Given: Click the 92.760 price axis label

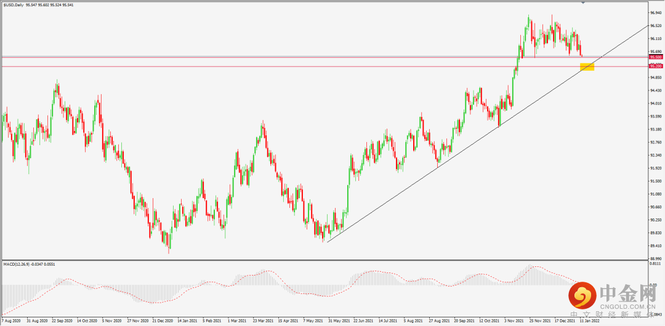Looking at the screenshot, I should (656, 143).
